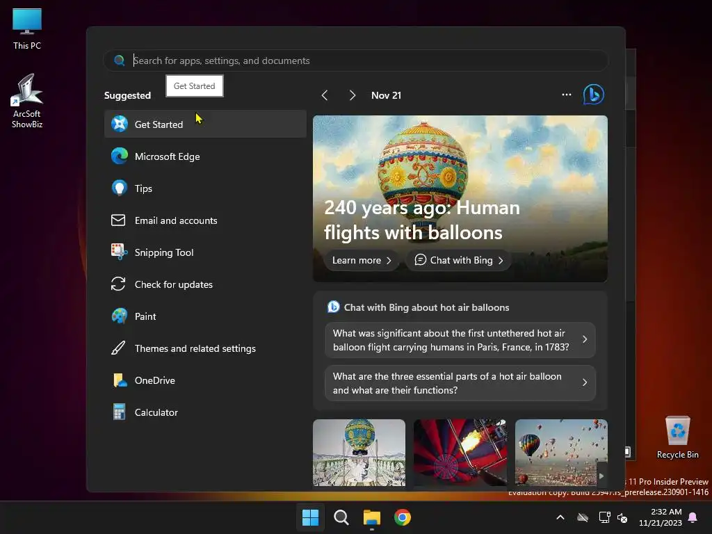Ask about three essential parts of a balloon

pyautogui.click(x=460, y=383)
